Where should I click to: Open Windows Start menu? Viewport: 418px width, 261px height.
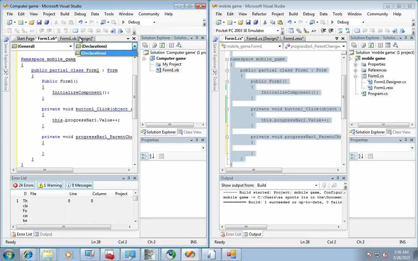pyautogui.click(x=8, y=254)
